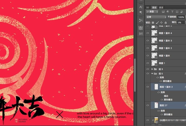The image size is (186, 126).
Task: Click the fx icon on 组 5
Action: point(185,74)
